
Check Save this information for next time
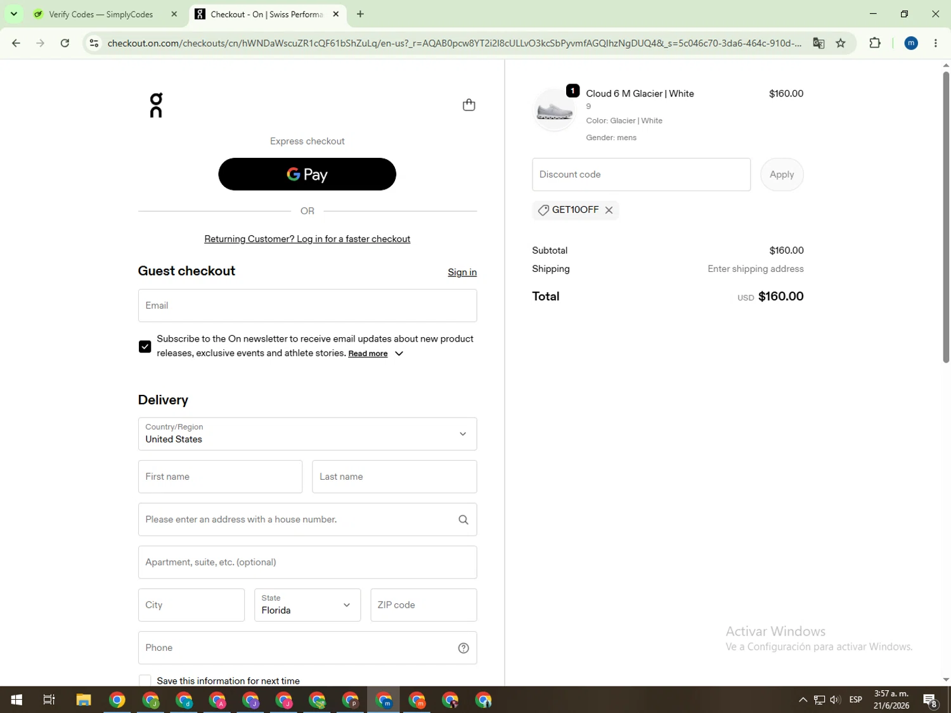145,681
